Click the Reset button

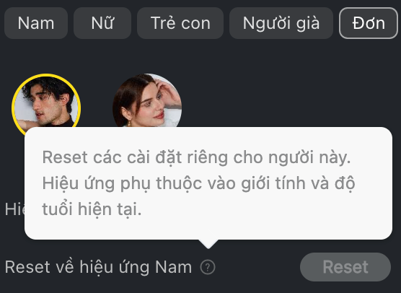point(345,267)
